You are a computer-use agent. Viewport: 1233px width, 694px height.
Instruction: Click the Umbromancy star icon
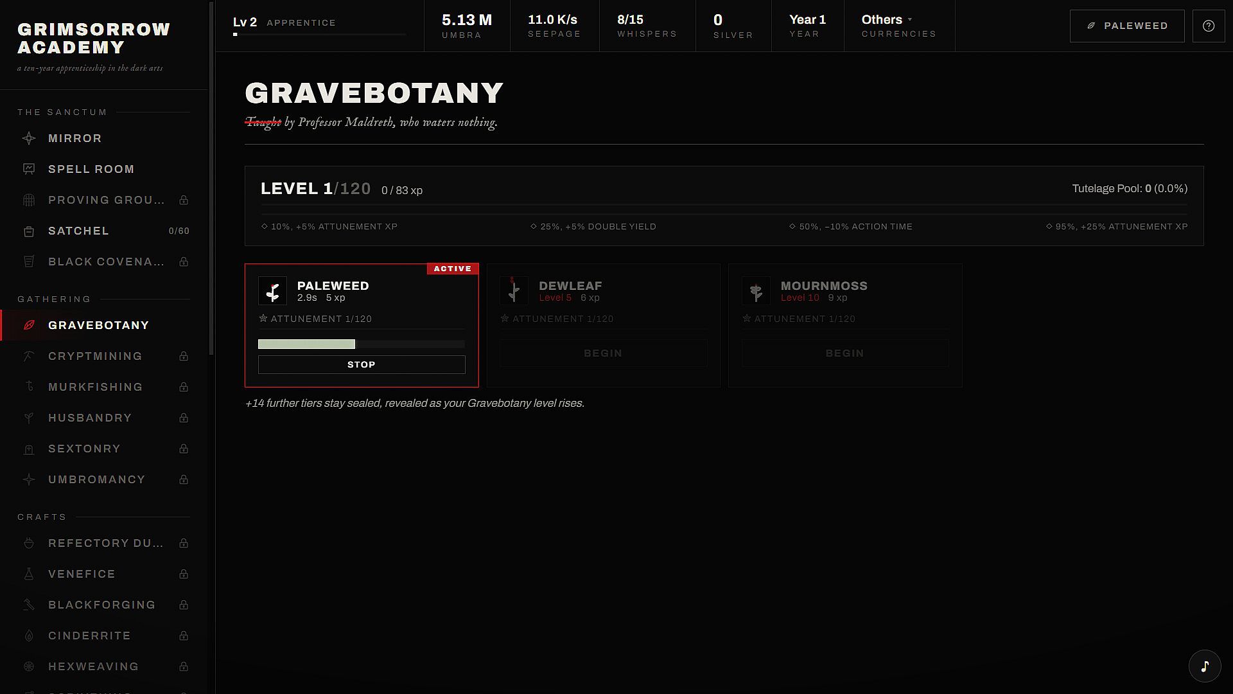coord(29,479)
